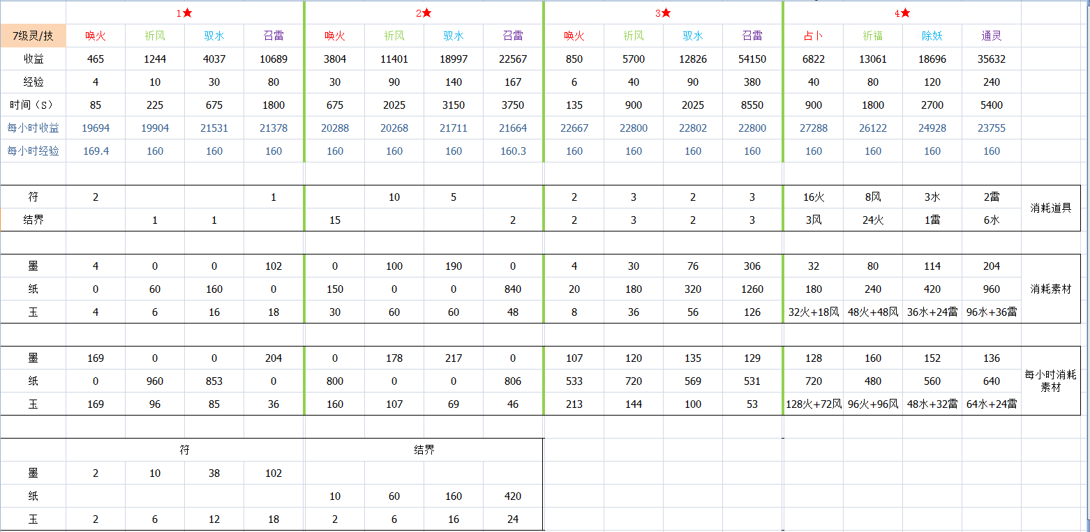
Task: Click the 符 header in bottom table
Action: (x=185, y=450)
